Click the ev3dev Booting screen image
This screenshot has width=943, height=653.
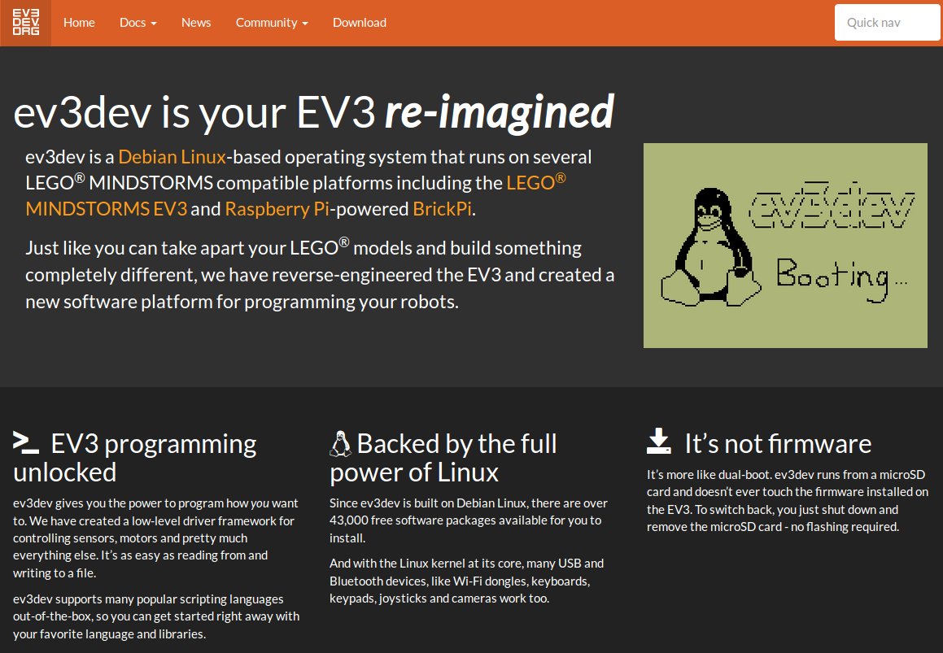click(785, 245)
